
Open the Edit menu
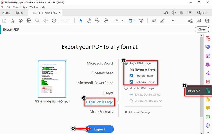[8, 7]
